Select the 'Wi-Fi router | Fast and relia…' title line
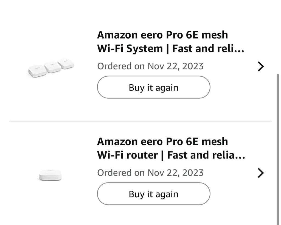Viewport: 281px width, 225px height. pyautogui.click(x=171, y=155)
